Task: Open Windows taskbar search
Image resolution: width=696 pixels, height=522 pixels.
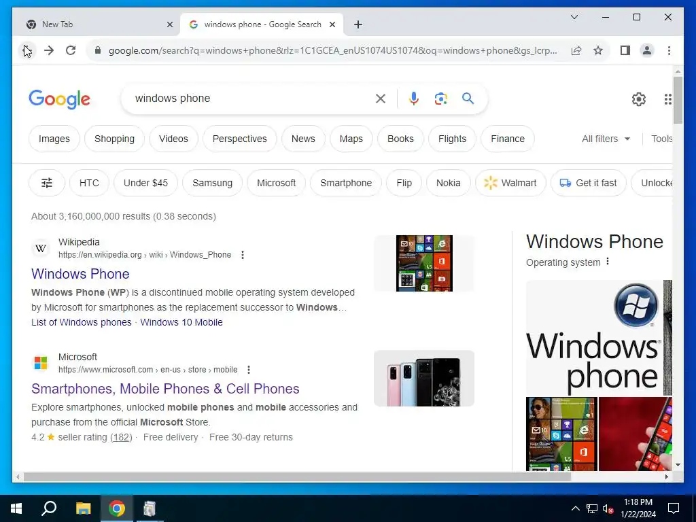Action: point(49,508)
